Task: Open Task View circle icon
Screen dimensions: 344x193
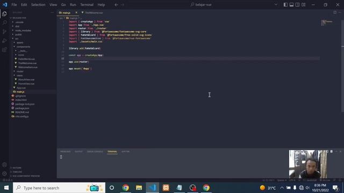Action: coord(112,188)
